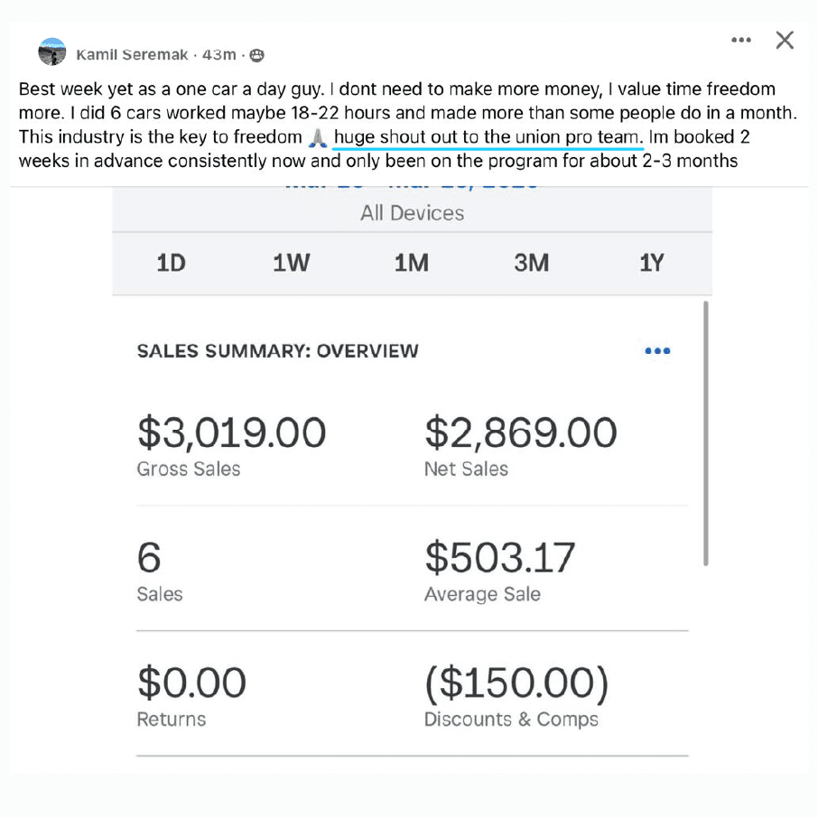The width and height of the screenshot is (818, 818).
Task: Open the Sales Summary blue dots menu
Action: 657,350
